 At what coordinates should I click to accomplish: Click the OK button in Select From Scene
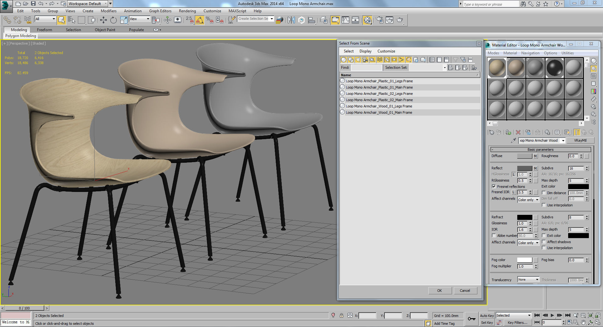tap(440, 290)
